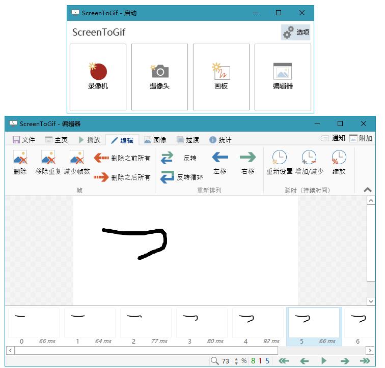The image size is (385, 368).
Task: Click 删除之前所有 delete all previous
Action: coord(122,158)
